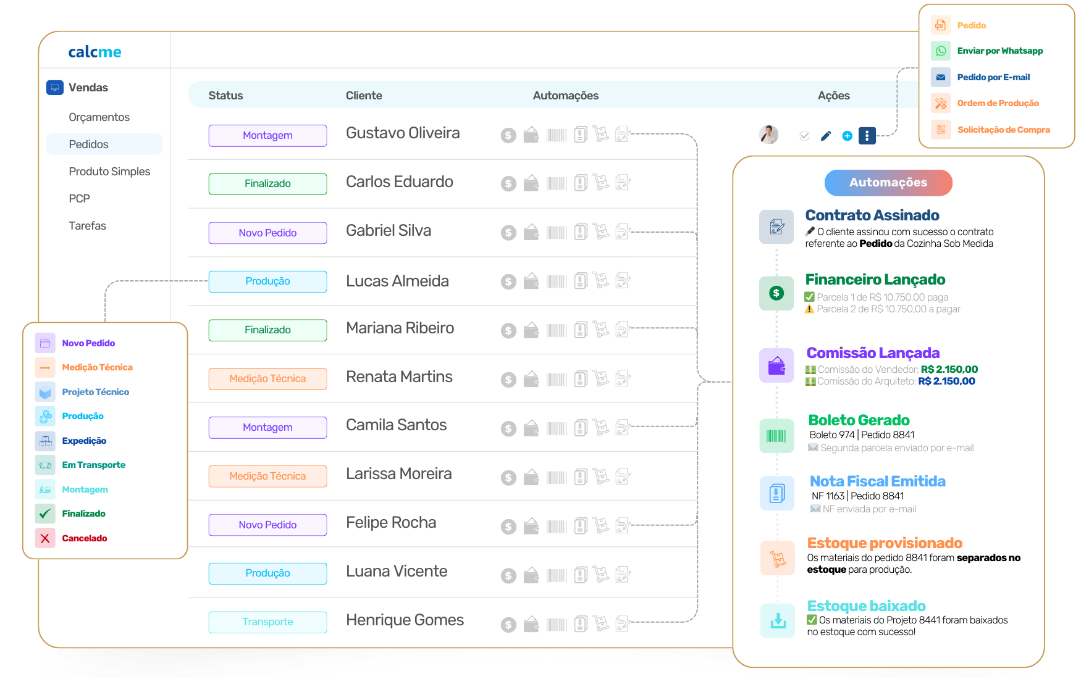Click the pencil edit icon for Gustavo Oliveira
The image size is (1081, 679).
coord(826,136)
